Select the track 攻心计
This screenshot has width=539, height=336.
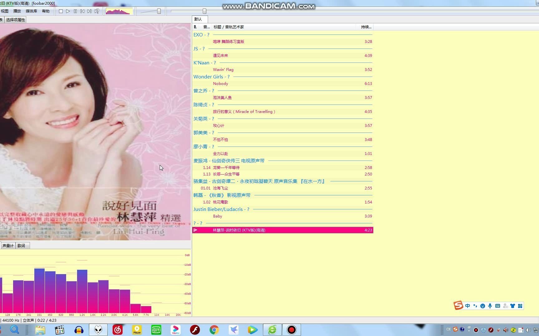(283, 126)
